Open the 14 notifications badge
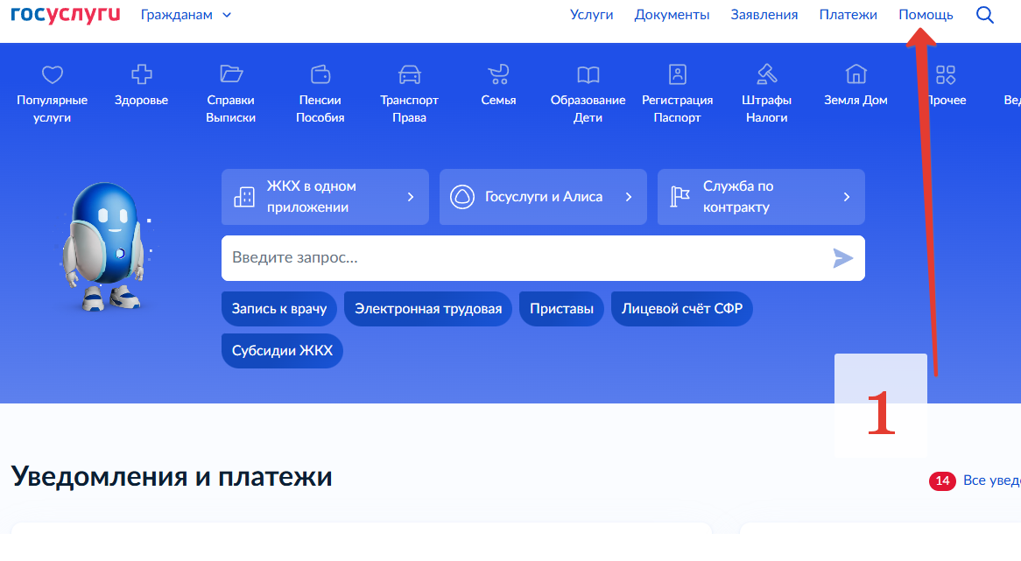Image resolution: width=1021 pixels, height=561 pixels. click(x=942, y=481)
